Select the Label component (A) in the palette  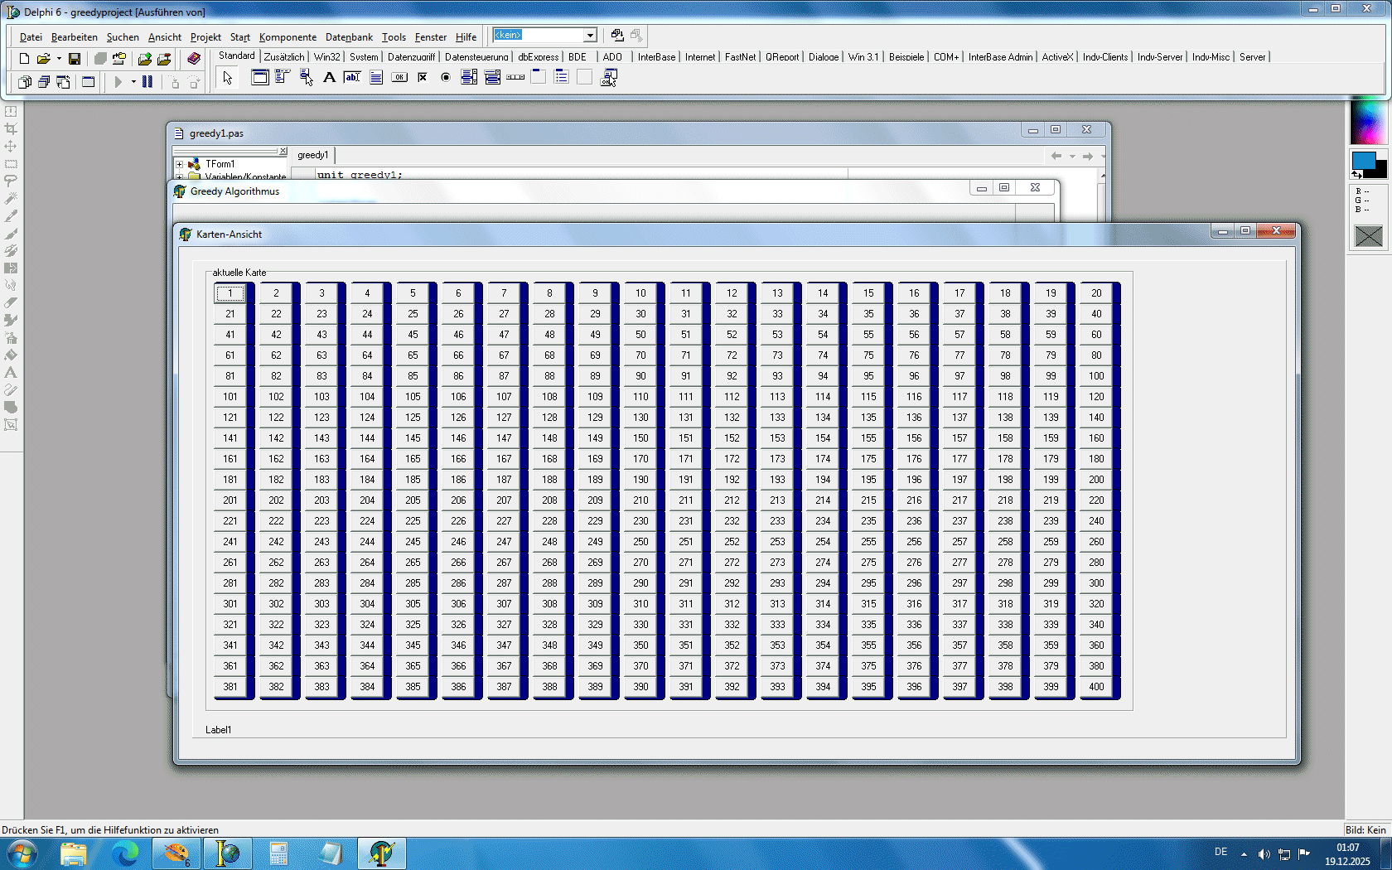(329, 78)
